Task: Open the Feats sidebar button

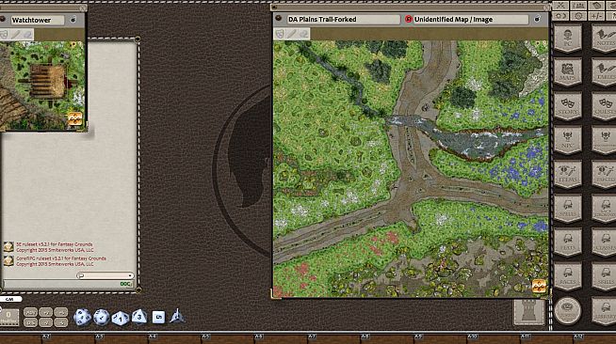Action: tap(568, 242)
